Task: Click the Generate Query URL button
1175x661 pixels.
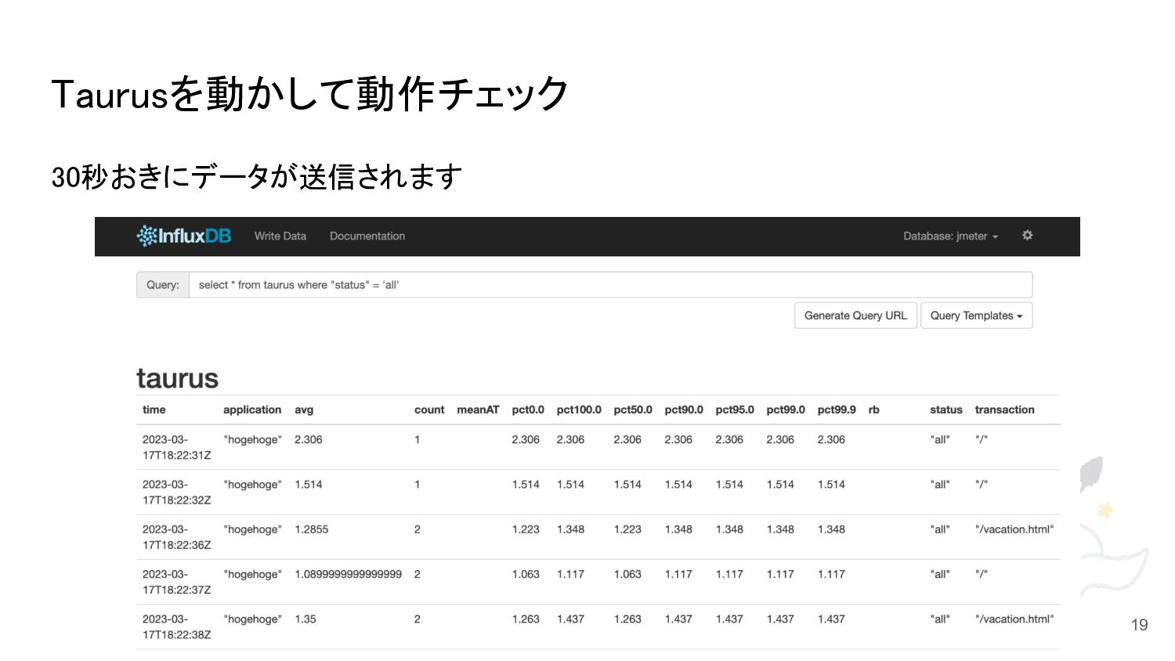Action: click(x=855, y=316)
